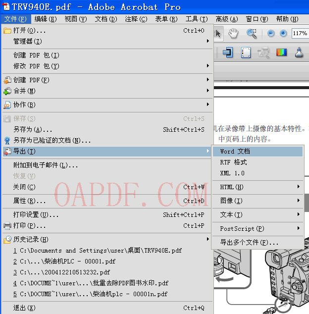Screen dimensions: 309x314
Task: Click the blue overlapping-rectangles toolbar icon
Action: [x=228, y=52]
